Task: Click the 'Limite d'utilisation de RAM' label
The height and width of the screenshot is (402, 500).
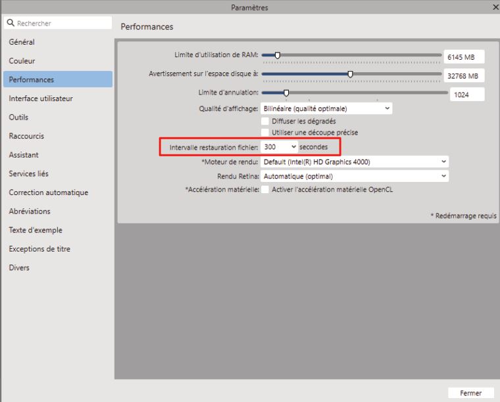Action: 216,55
